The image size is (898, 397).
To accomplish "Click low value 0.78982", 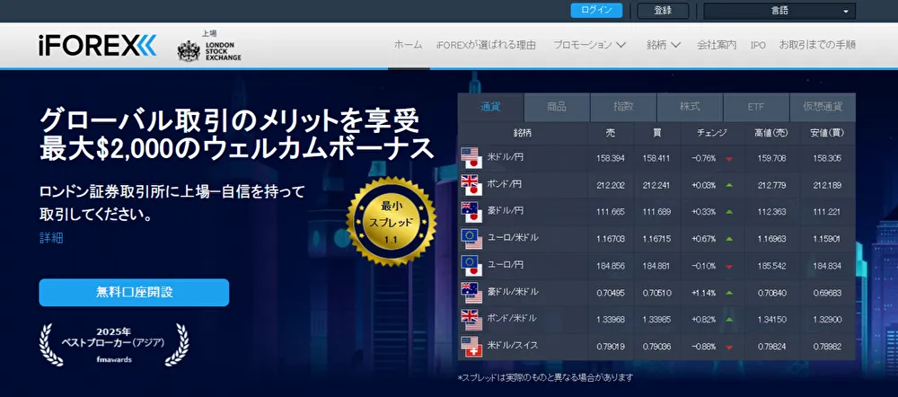I will point(827,348).
